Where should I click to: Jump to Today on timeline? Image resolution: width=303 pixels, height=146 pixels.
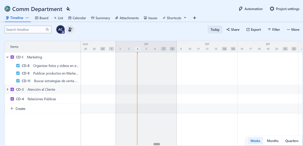[x=215, y=29]
